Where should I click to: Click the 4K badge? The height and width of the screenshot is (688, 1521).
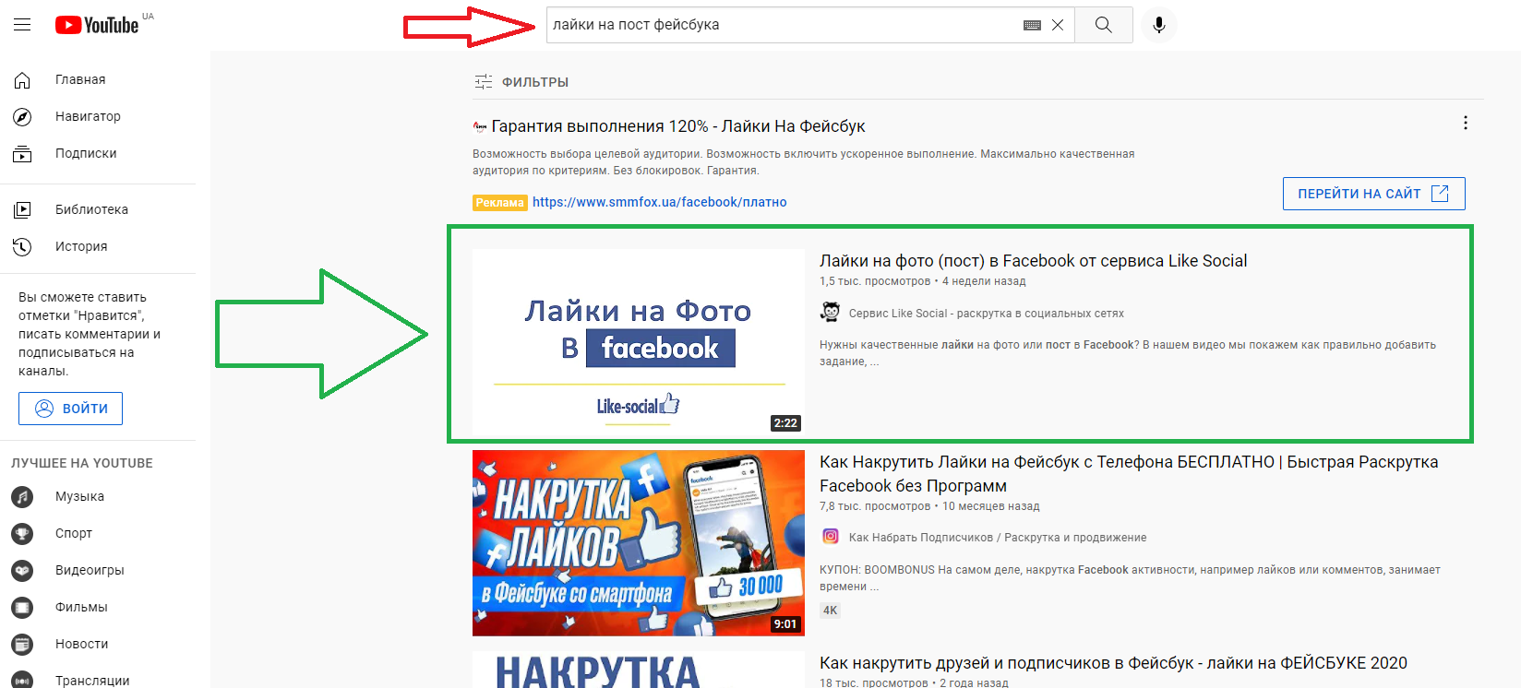point(831,611)
